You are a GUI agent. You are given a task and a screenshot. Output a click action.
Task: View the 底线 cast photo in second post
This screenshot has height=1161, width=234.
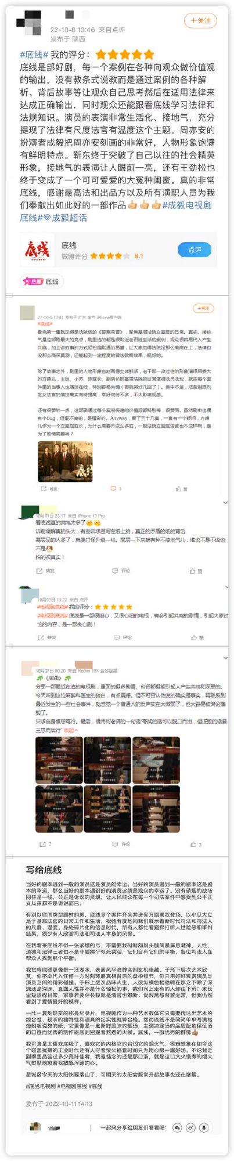(65, 461)
